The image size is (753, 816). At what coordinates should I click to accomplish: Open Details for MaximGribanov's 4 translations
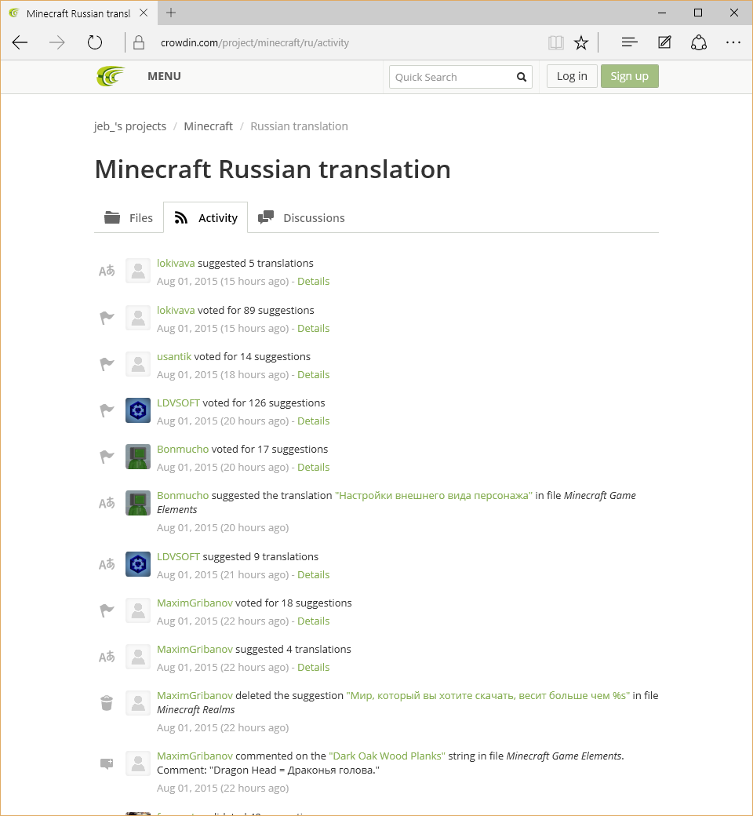coord(313,668)
